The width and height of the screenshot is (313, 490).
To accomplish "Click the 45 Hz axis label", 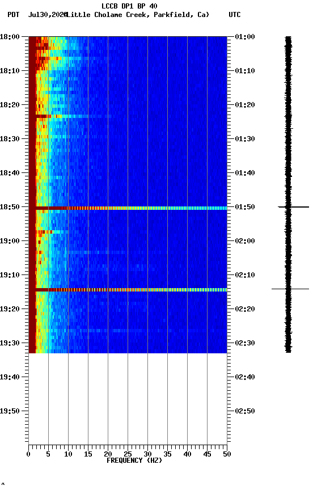I will (x=207, y=454).
